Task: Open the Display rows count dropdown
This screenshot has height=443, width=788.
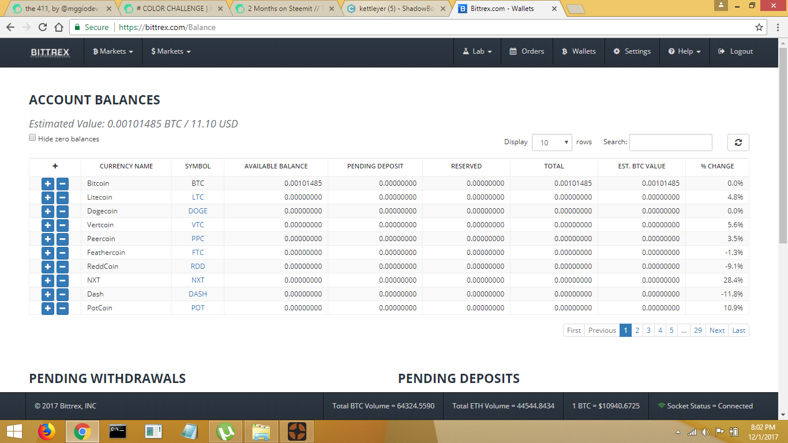Action: [552, 142]
